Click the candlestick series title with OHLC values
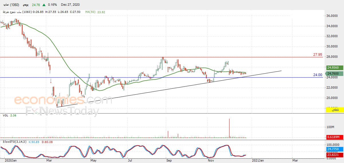 coord(42,12)
